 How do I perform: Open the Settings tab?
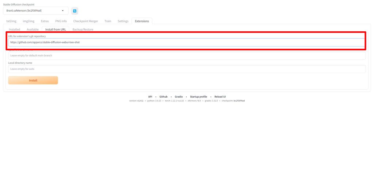123,21
